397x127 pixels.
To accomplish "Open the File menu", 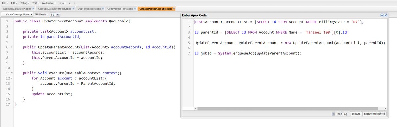I will pyautogui.click(x=5, y=3).
